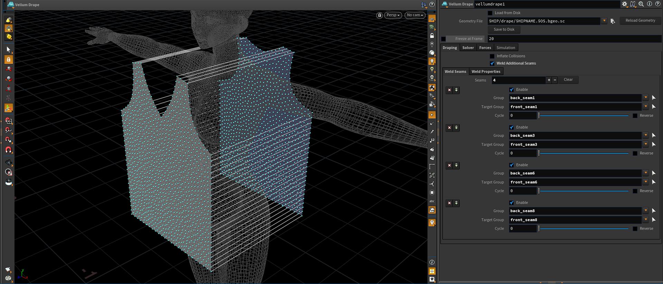Add a seam with the plus button
This screenshot has width=663, height=284.
click(549, 80)
